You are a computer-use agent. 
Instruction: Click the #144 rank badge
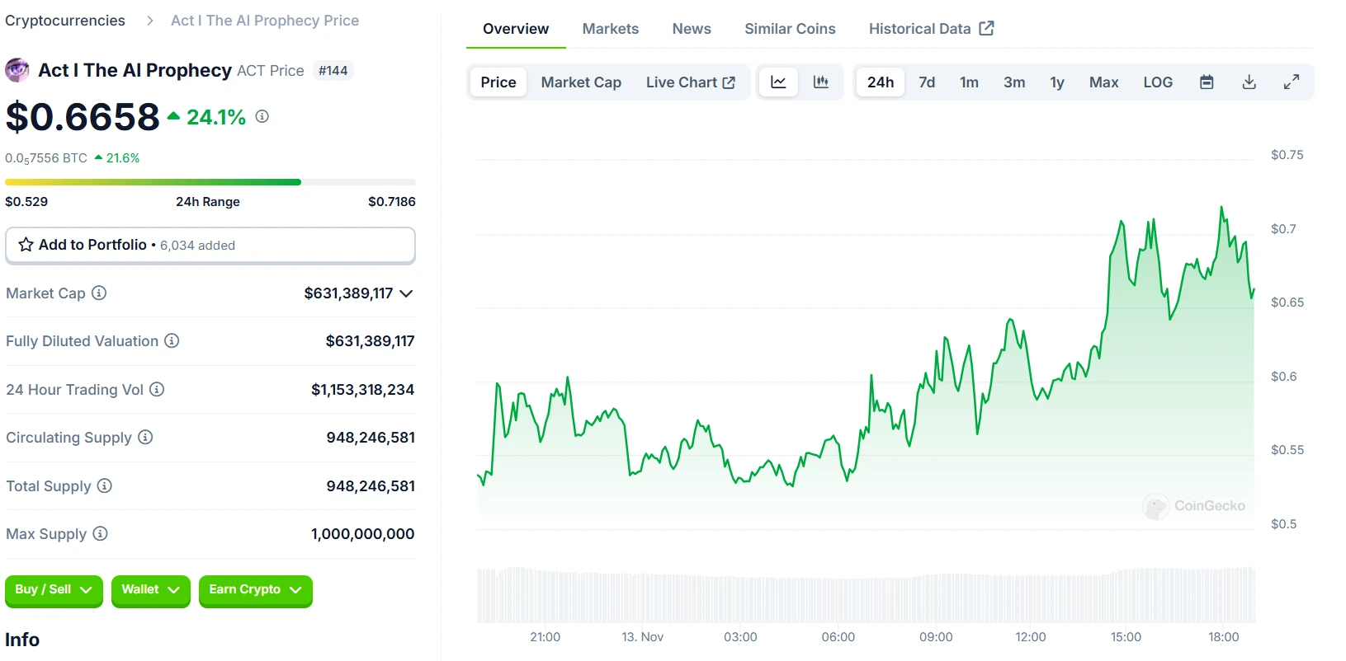pyautogui.click(x=333, y=71)
